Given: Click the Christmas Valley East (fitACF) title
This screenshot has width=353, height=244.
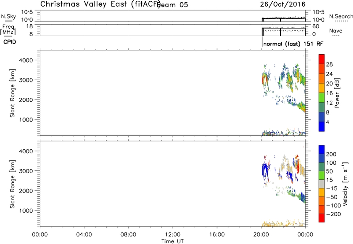Looking at the screenshot, I should (101, 4).
